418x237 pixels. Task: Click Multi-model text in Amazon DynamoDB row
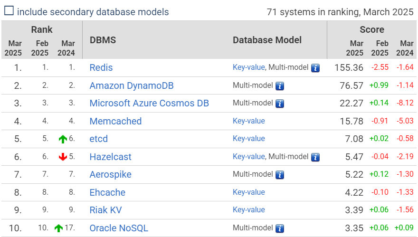click(x=253, y=85)
